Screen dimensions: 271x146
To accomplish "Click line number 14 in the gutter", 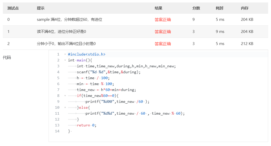I will [x=57, y=131].
